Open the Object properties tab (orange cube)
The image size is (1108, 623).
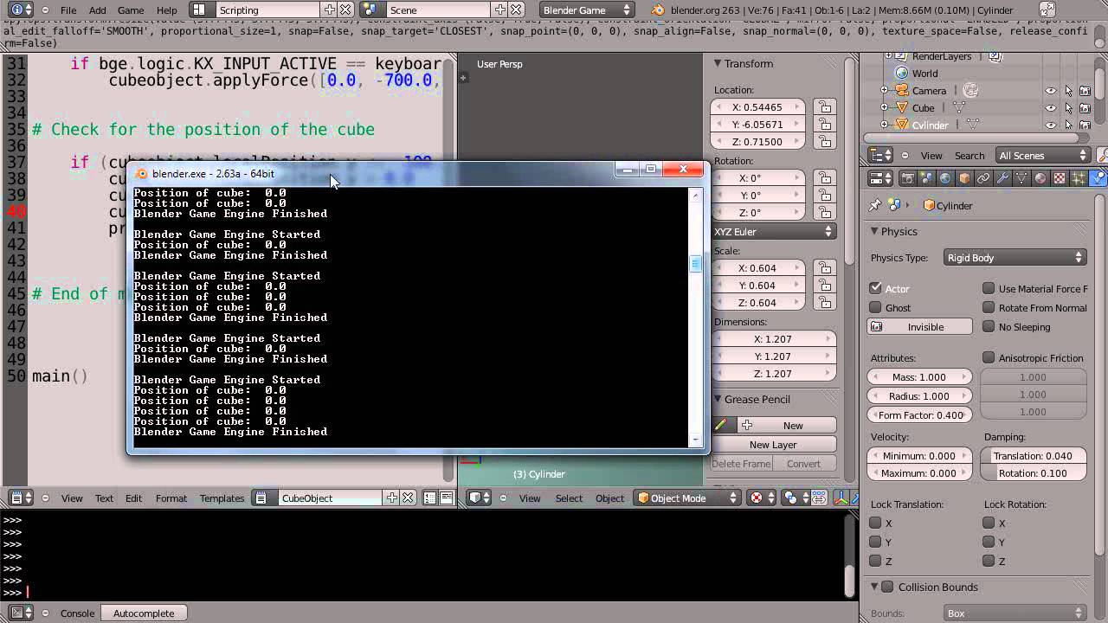(x=964, y=178)
